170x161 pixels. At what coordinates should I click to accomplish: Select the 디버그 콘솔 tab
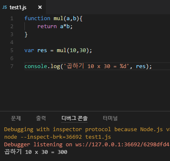[74, 118]
